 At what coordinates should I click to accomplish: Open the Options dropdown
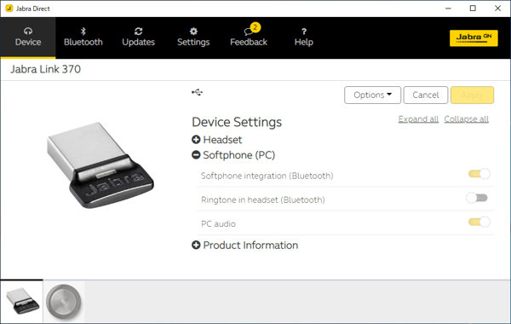click(x=372, y=95)
